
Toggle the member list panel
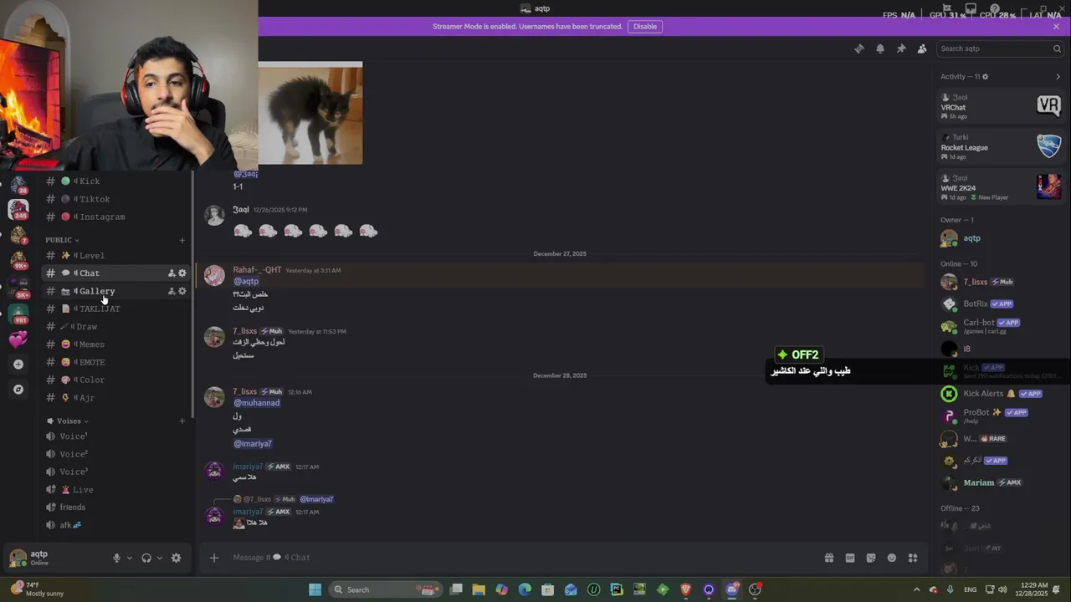(x=922, y=48)
